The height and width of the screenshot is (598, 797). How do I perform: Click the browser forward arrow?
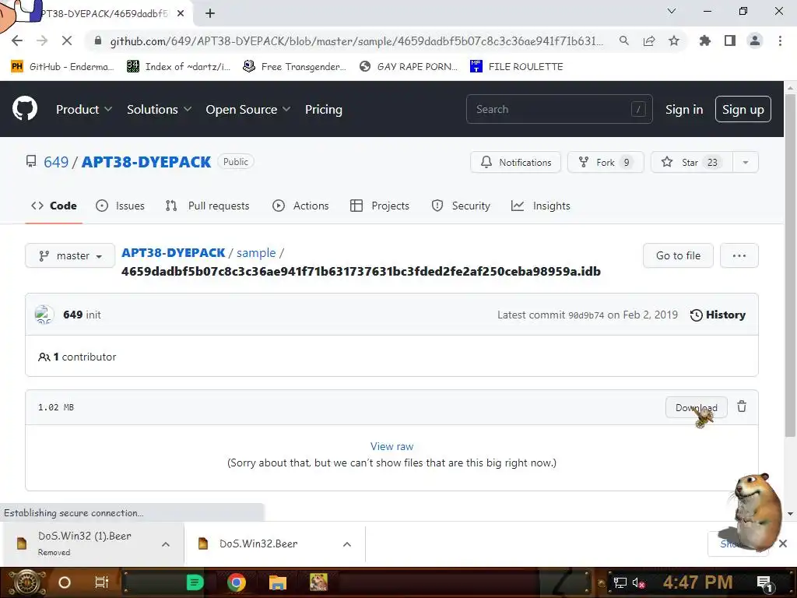click(x=42, y=40)
